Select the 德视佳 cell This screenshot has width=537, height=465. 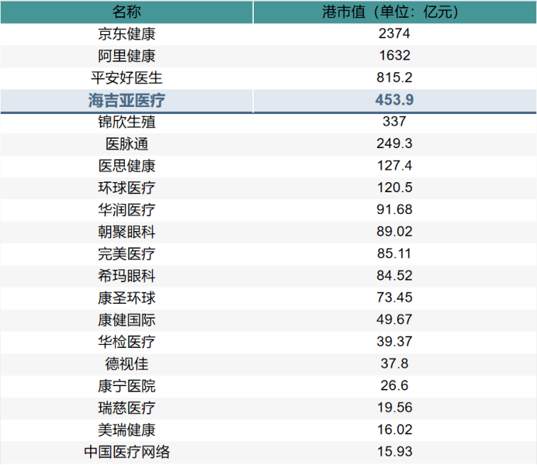(126, 364)
